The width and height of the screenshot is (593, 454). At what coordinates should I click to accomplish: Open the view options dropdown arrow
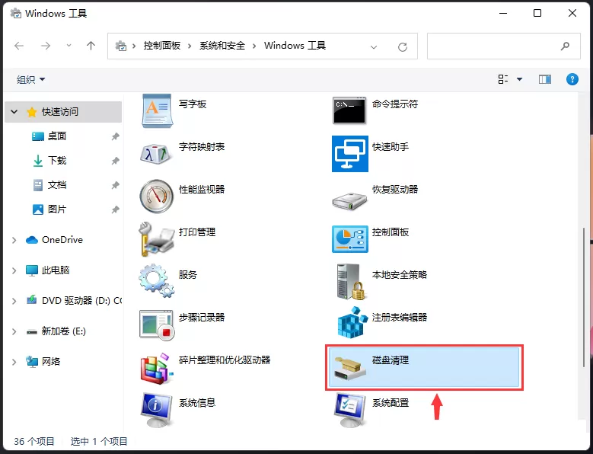pos(519,79)
